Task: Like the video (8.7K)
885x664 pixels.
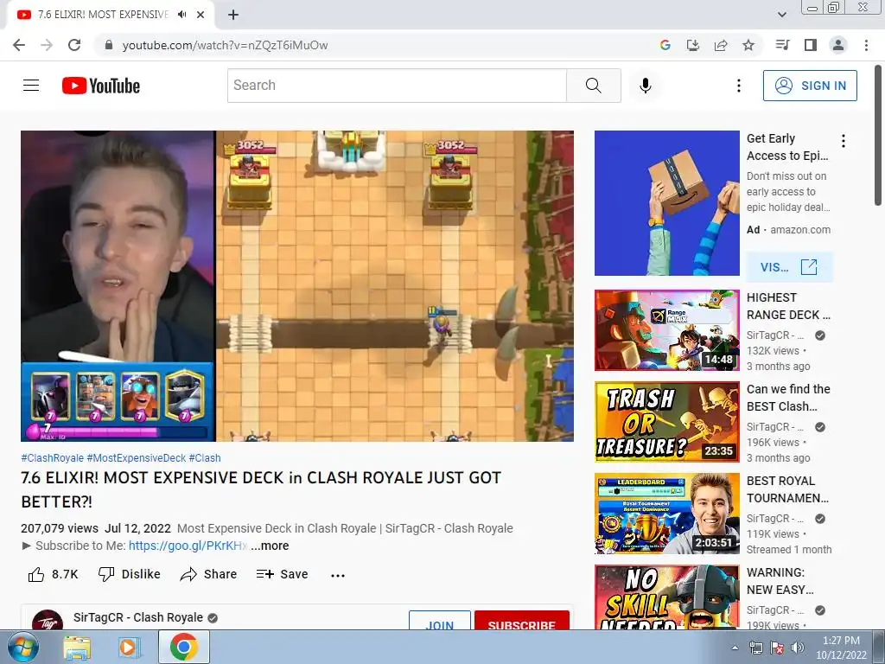Action: click(53, 574)
